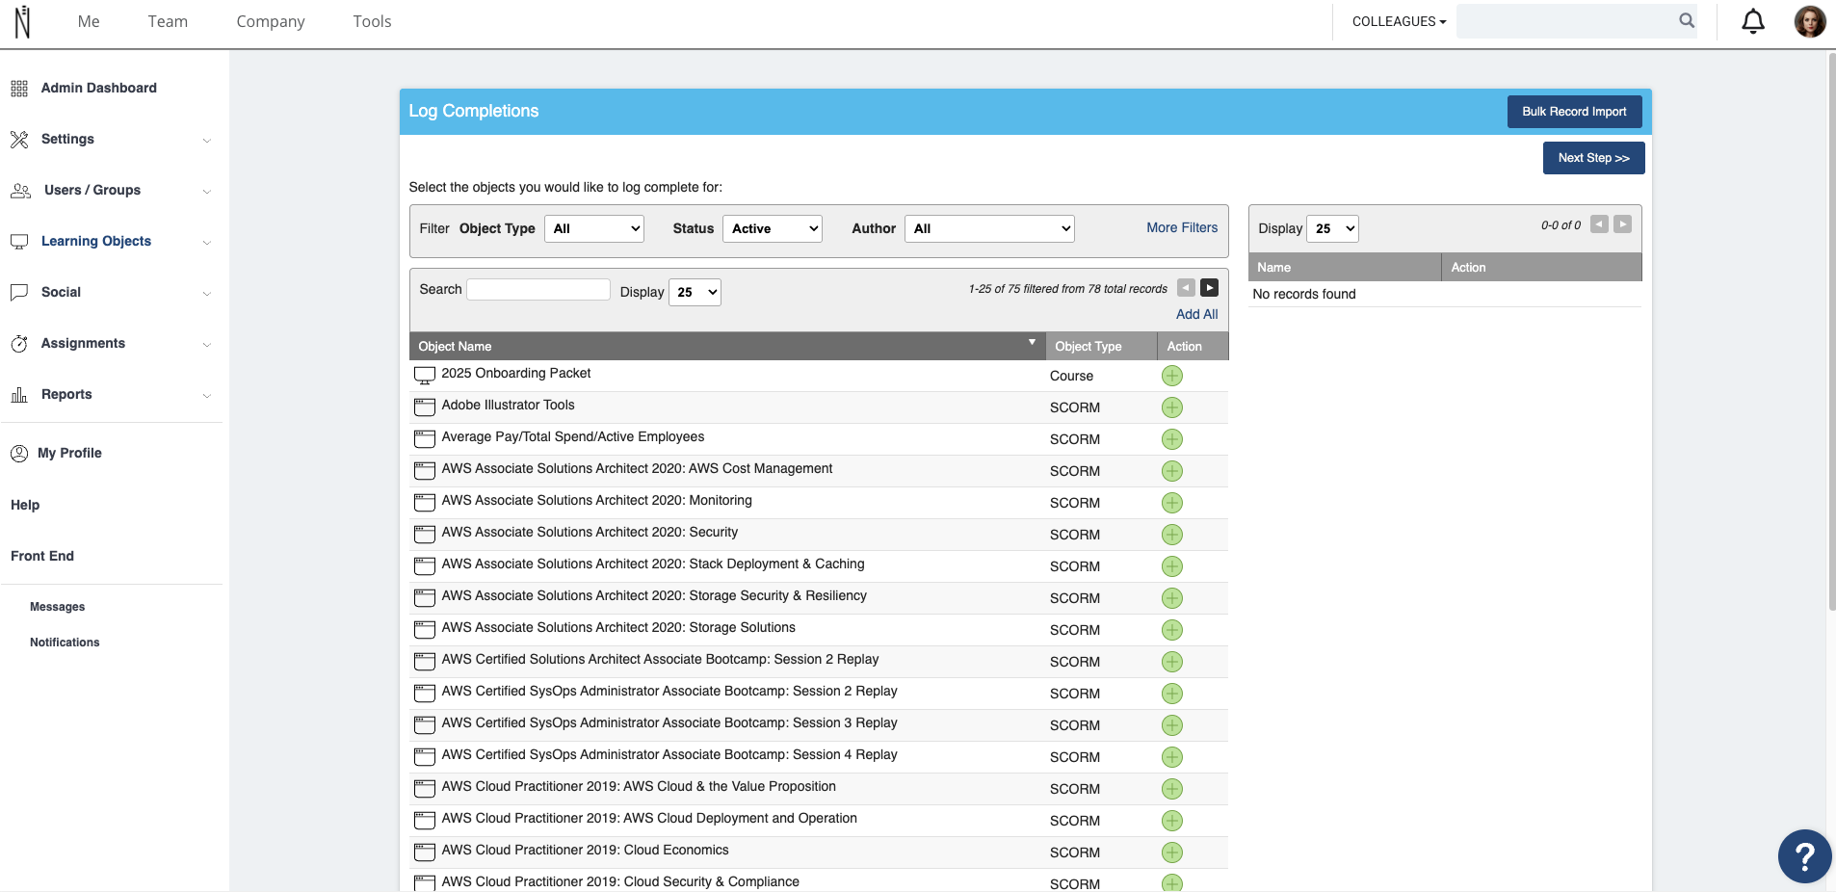Sort by Object Name column arrow
Image resolution: width=1836 pixels, height=892 pixels.
pyautogui.click(x=1032, y=343)
